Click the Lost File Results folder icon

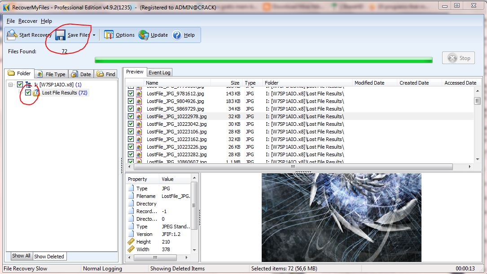pyautogui.click(x=36, y=92)
